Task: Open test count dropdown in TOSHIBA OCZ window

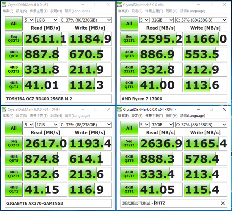Action: pos(29,20)
